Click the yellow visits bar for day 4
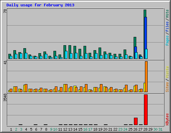This screenshot has height=133, width=171. (x=24, y=88)
